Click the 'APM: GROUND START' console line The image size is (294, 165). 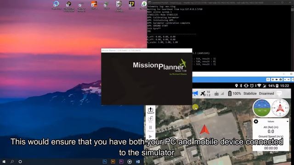[158, 26]
